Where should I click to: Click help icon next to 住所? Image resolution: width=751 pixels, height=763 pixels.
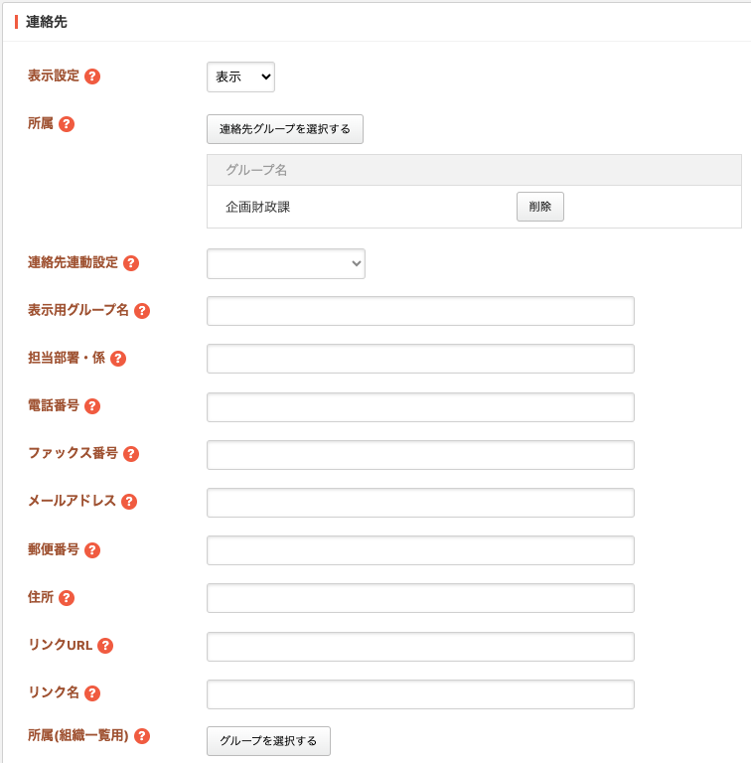67,598
